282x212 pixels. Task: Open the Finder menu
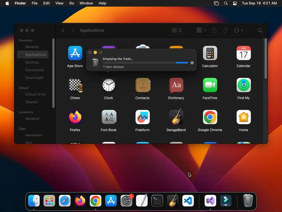(x=20, y=3)
